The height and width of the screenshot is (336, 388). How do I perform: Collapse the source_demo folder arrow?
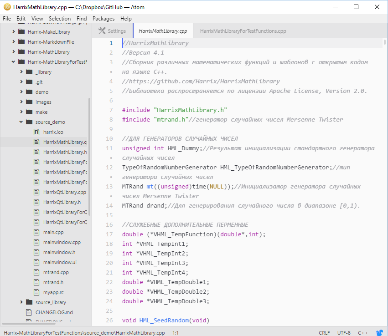[x=21, y=122]
